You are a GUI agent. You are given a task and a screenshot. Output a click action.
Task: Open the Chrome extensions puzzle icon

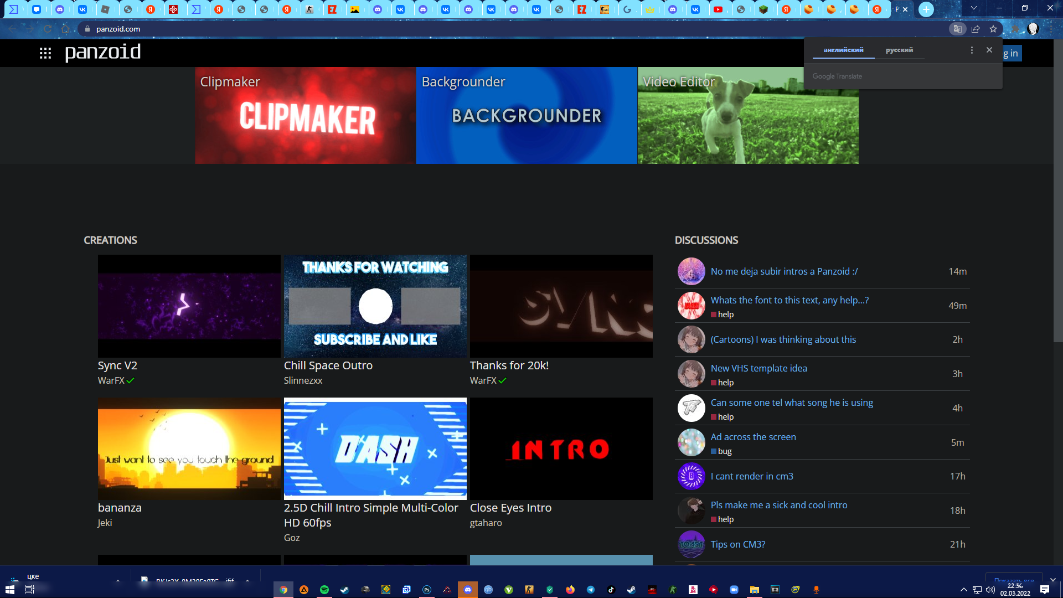point(1015,29)
